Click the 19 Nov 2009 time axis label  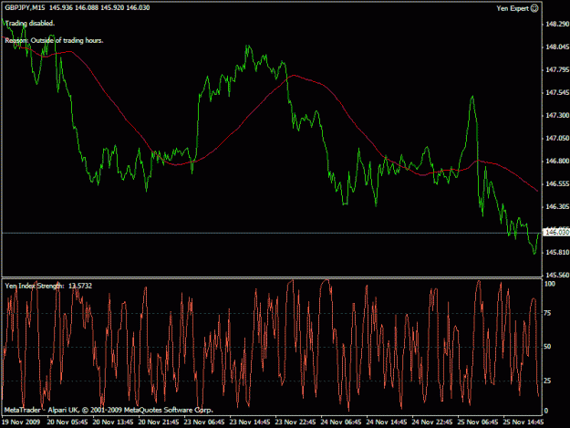click(x=21, y=423)
